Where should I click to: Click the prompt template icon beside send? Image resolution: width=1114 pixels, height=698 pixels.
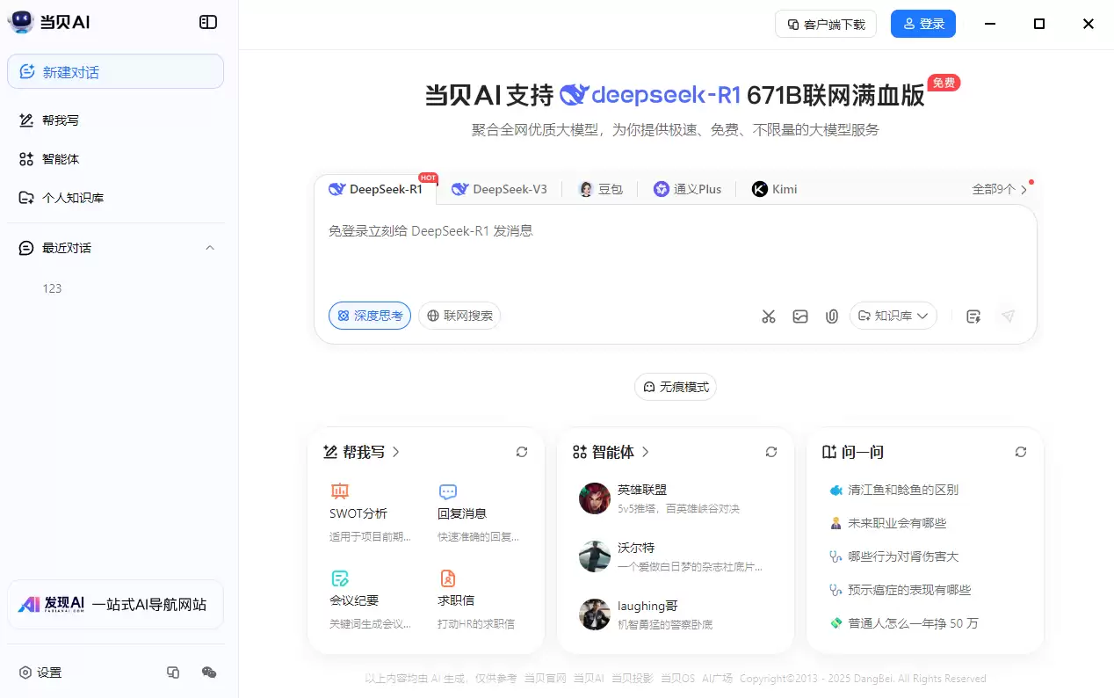click(x=973, y=316)
